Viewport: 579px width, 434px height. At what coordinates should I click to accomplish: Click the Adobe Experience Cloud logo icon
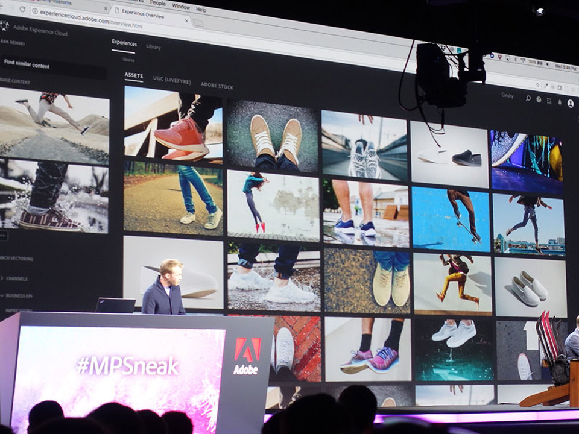coord(4,25)
